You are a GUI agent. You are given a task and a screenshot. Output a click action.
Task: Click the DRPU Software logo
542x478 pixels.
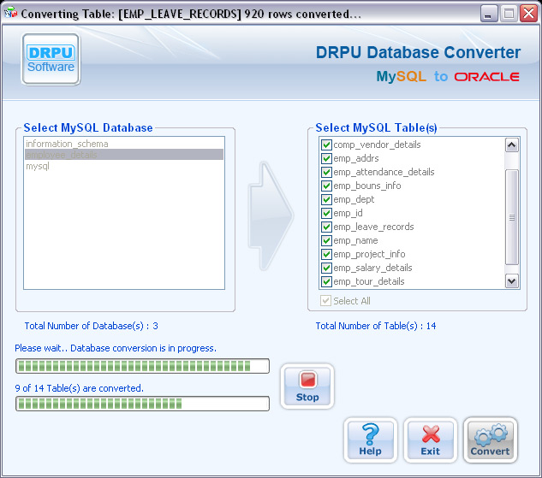tap(51, 59)
